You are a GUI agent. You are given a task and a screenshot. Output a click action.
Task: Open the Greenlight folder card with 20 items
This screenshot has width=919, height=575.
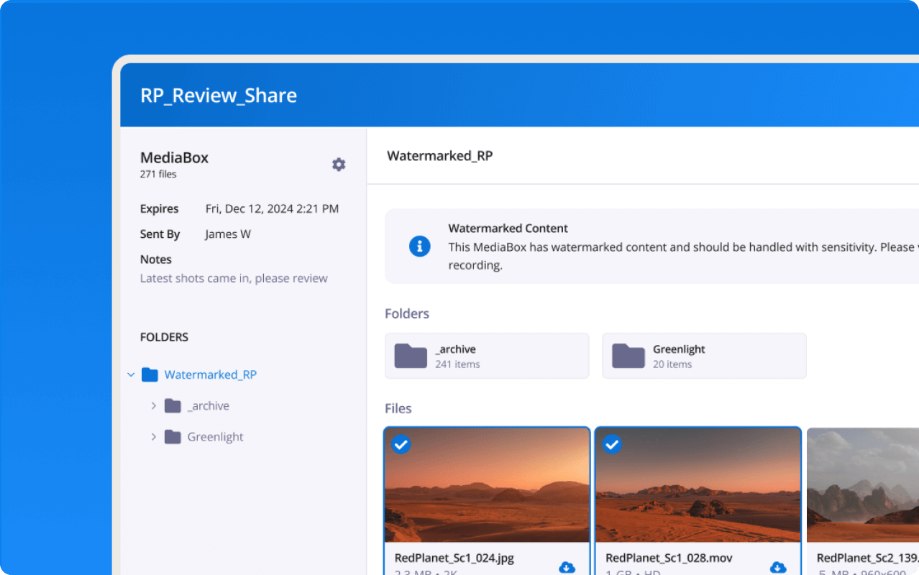pyautogui.click(x=704, y=356)
